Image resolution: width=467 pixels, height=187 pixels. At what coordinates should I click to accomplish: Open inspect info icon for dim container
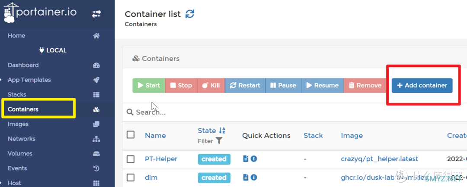pos(254,178)
